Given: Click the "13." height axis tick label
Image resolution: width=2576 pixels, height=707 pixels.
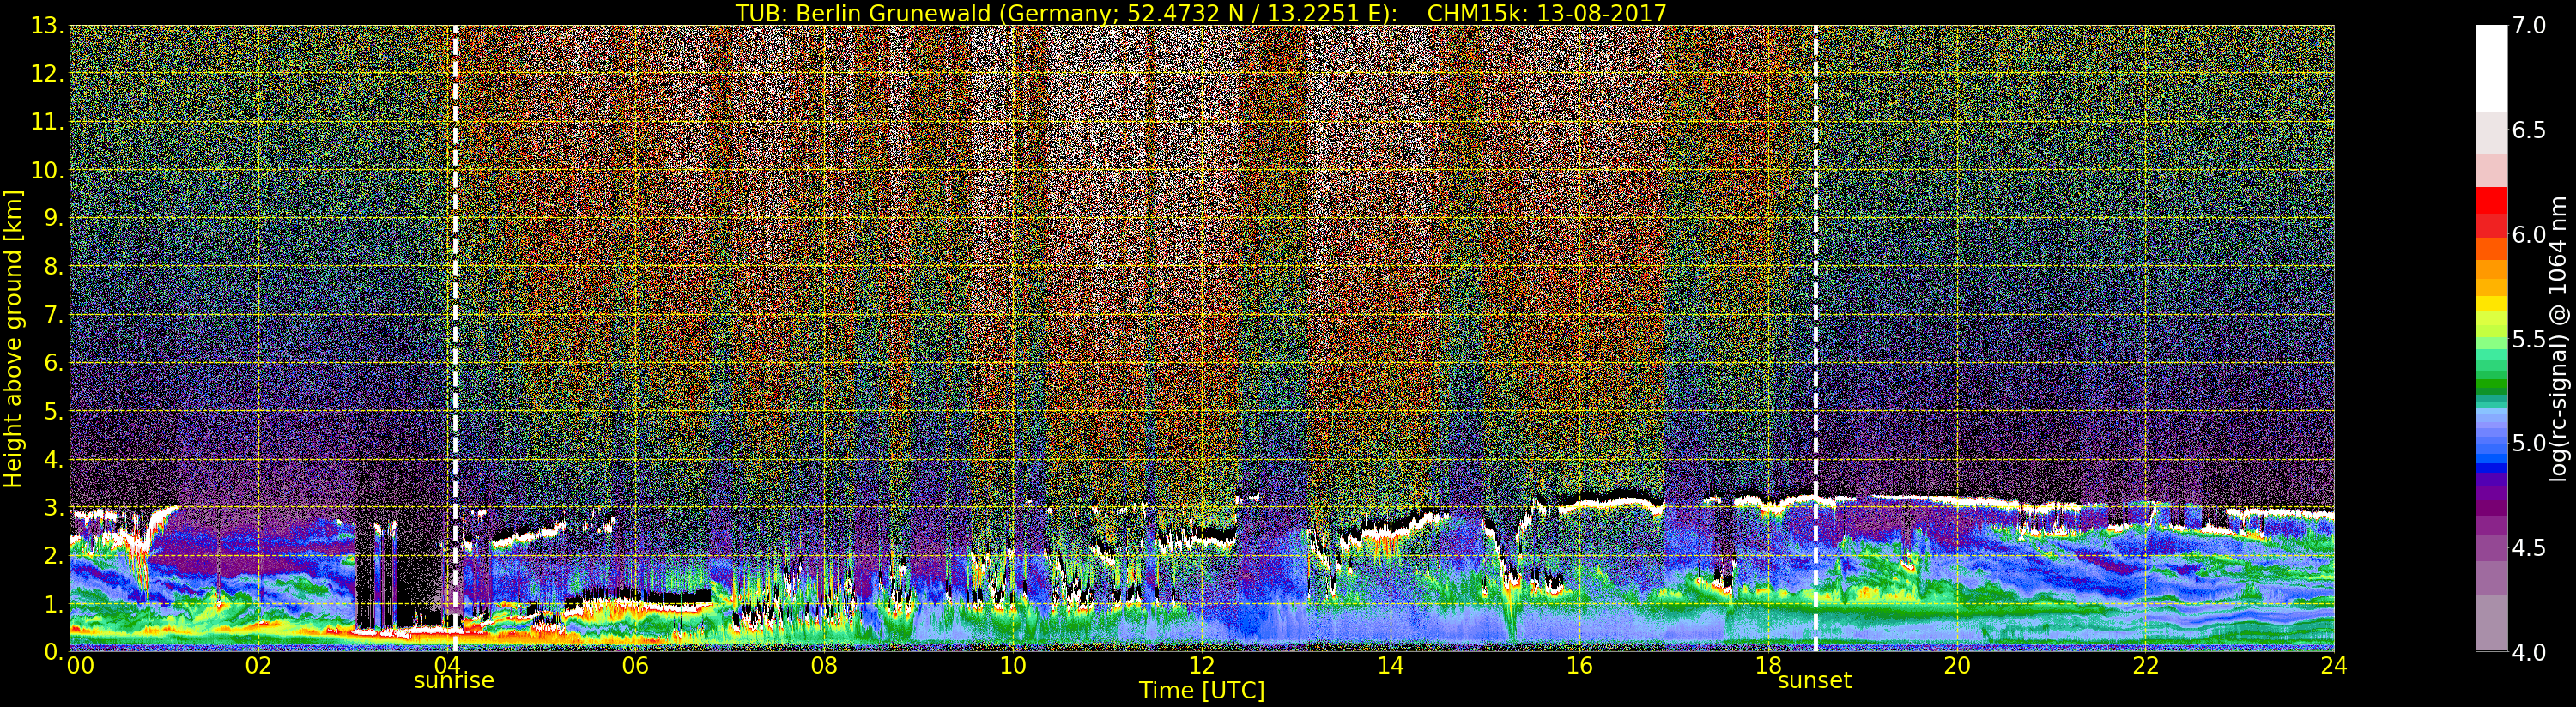Looking at the screenshot, I should [x=47, y=26].
